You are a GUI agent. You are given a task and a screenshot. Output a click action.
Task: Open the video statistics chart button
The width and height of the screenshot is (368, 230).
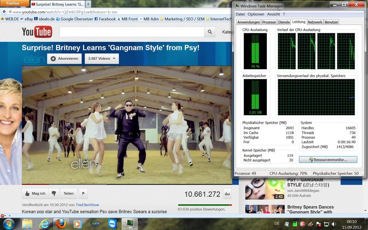coord(227,194)
